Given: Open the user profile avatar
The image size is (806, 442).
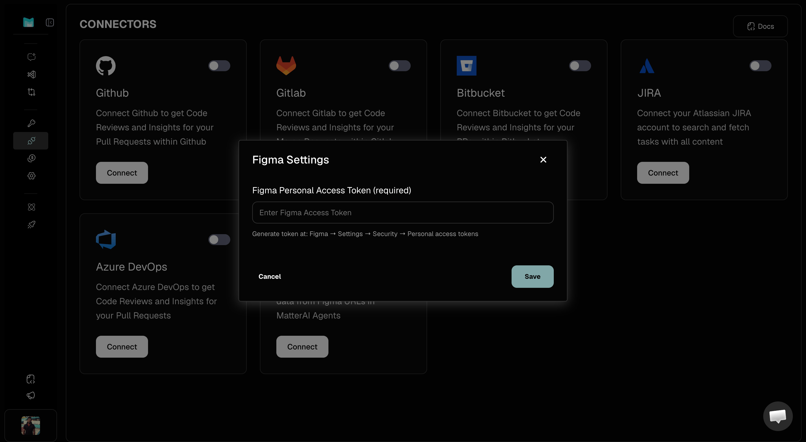Looking at the screenshot, I should 31,426.
